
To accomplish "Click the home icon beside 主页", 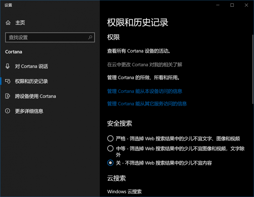I will 8,23.
